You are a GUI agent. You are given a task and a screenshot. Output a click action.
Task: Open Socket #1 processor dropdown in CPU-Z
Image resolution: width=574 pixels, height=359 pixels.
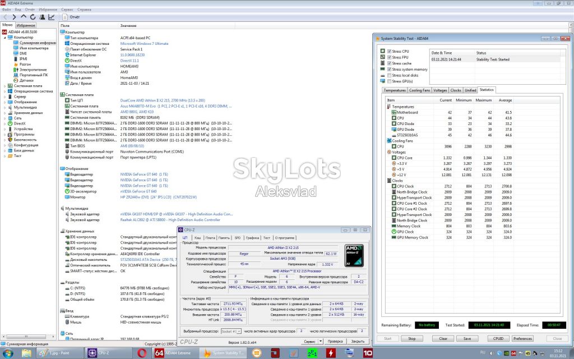pos(231,331)
